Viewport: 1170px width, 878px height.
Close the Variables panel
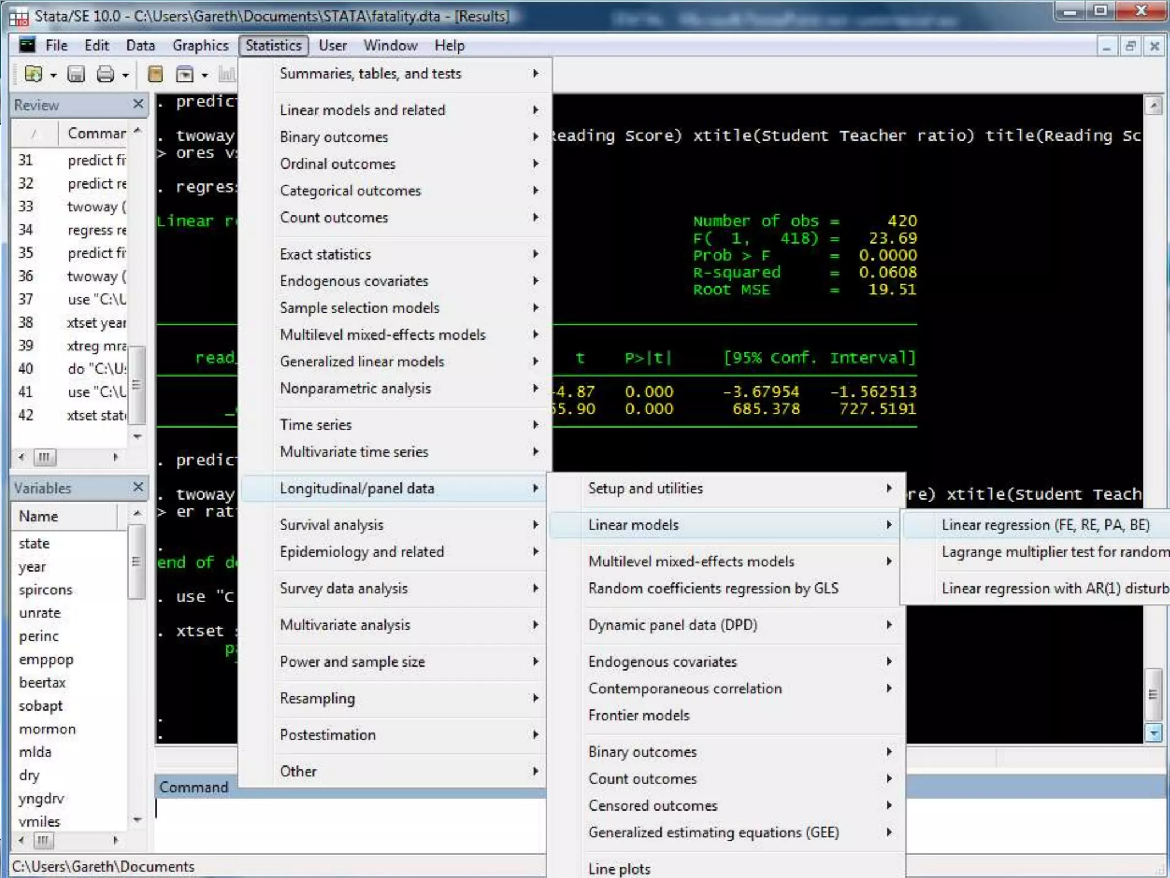click(138, 487)
